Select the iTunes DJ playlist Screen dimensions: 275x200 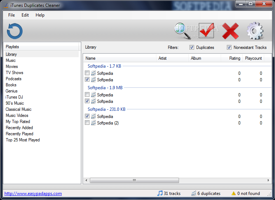coord(14,97)
